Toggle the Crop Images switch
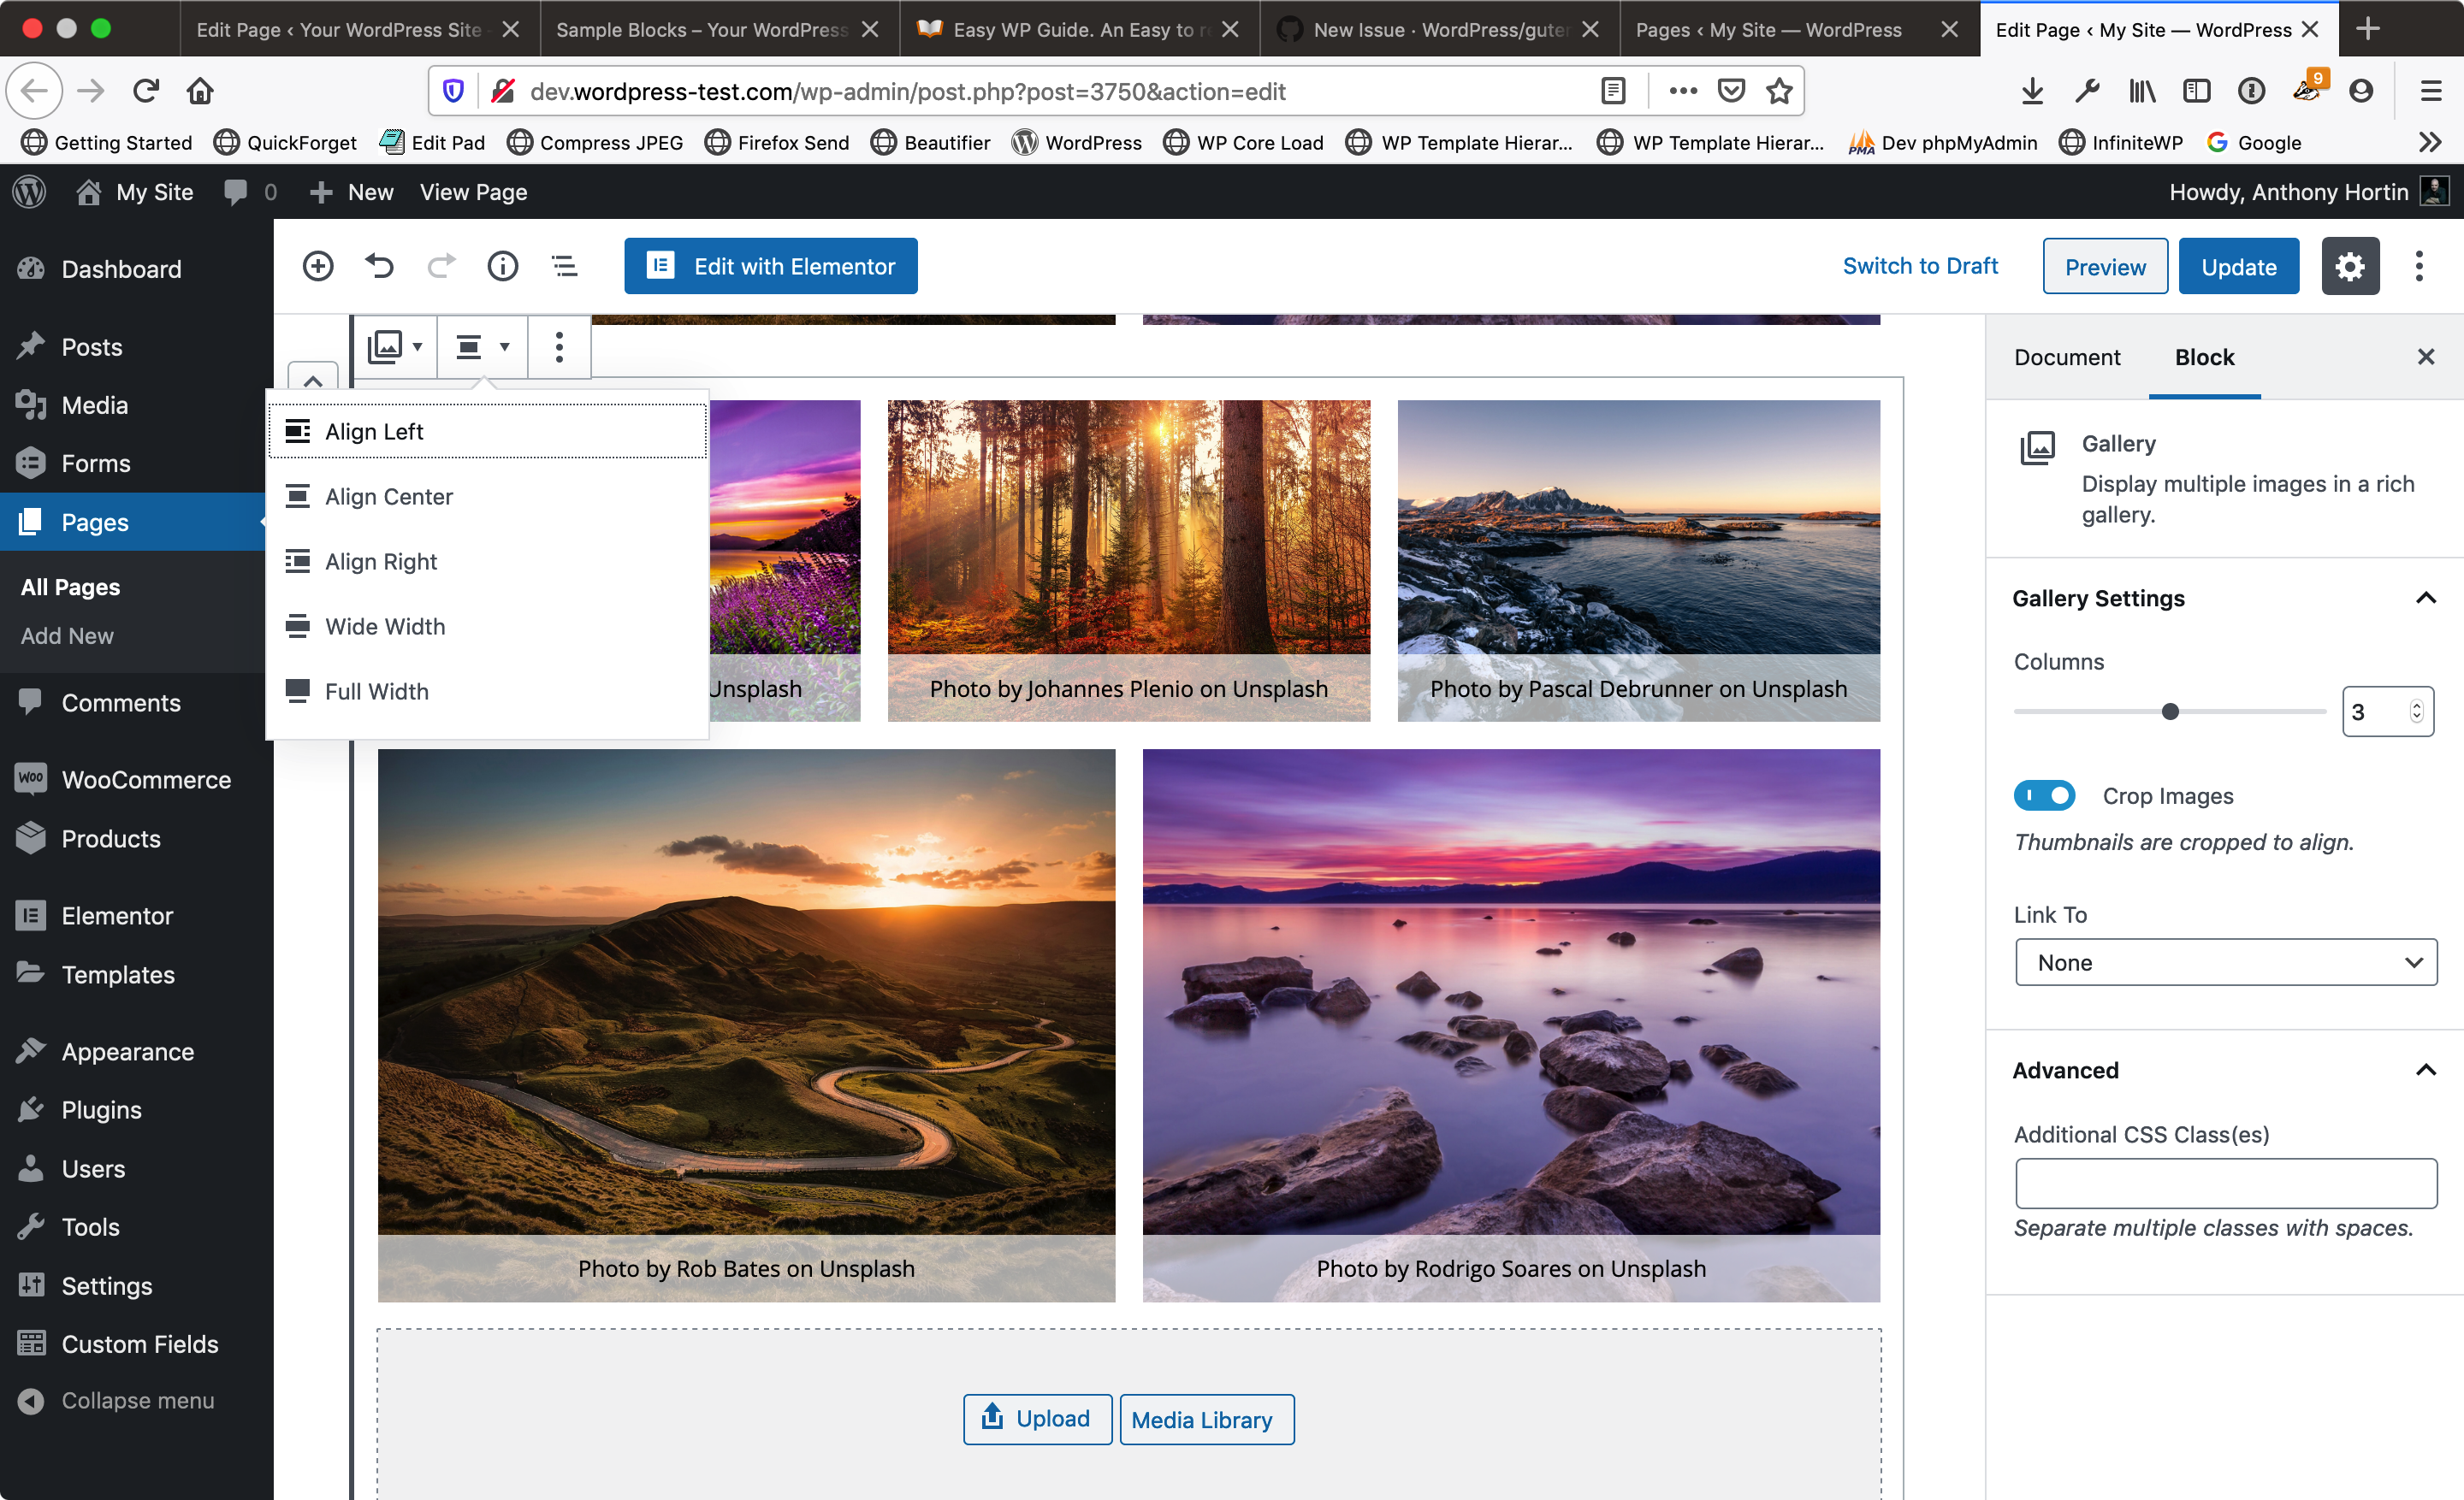This screenshot has height=1500, width=2464. (2044, 795)
